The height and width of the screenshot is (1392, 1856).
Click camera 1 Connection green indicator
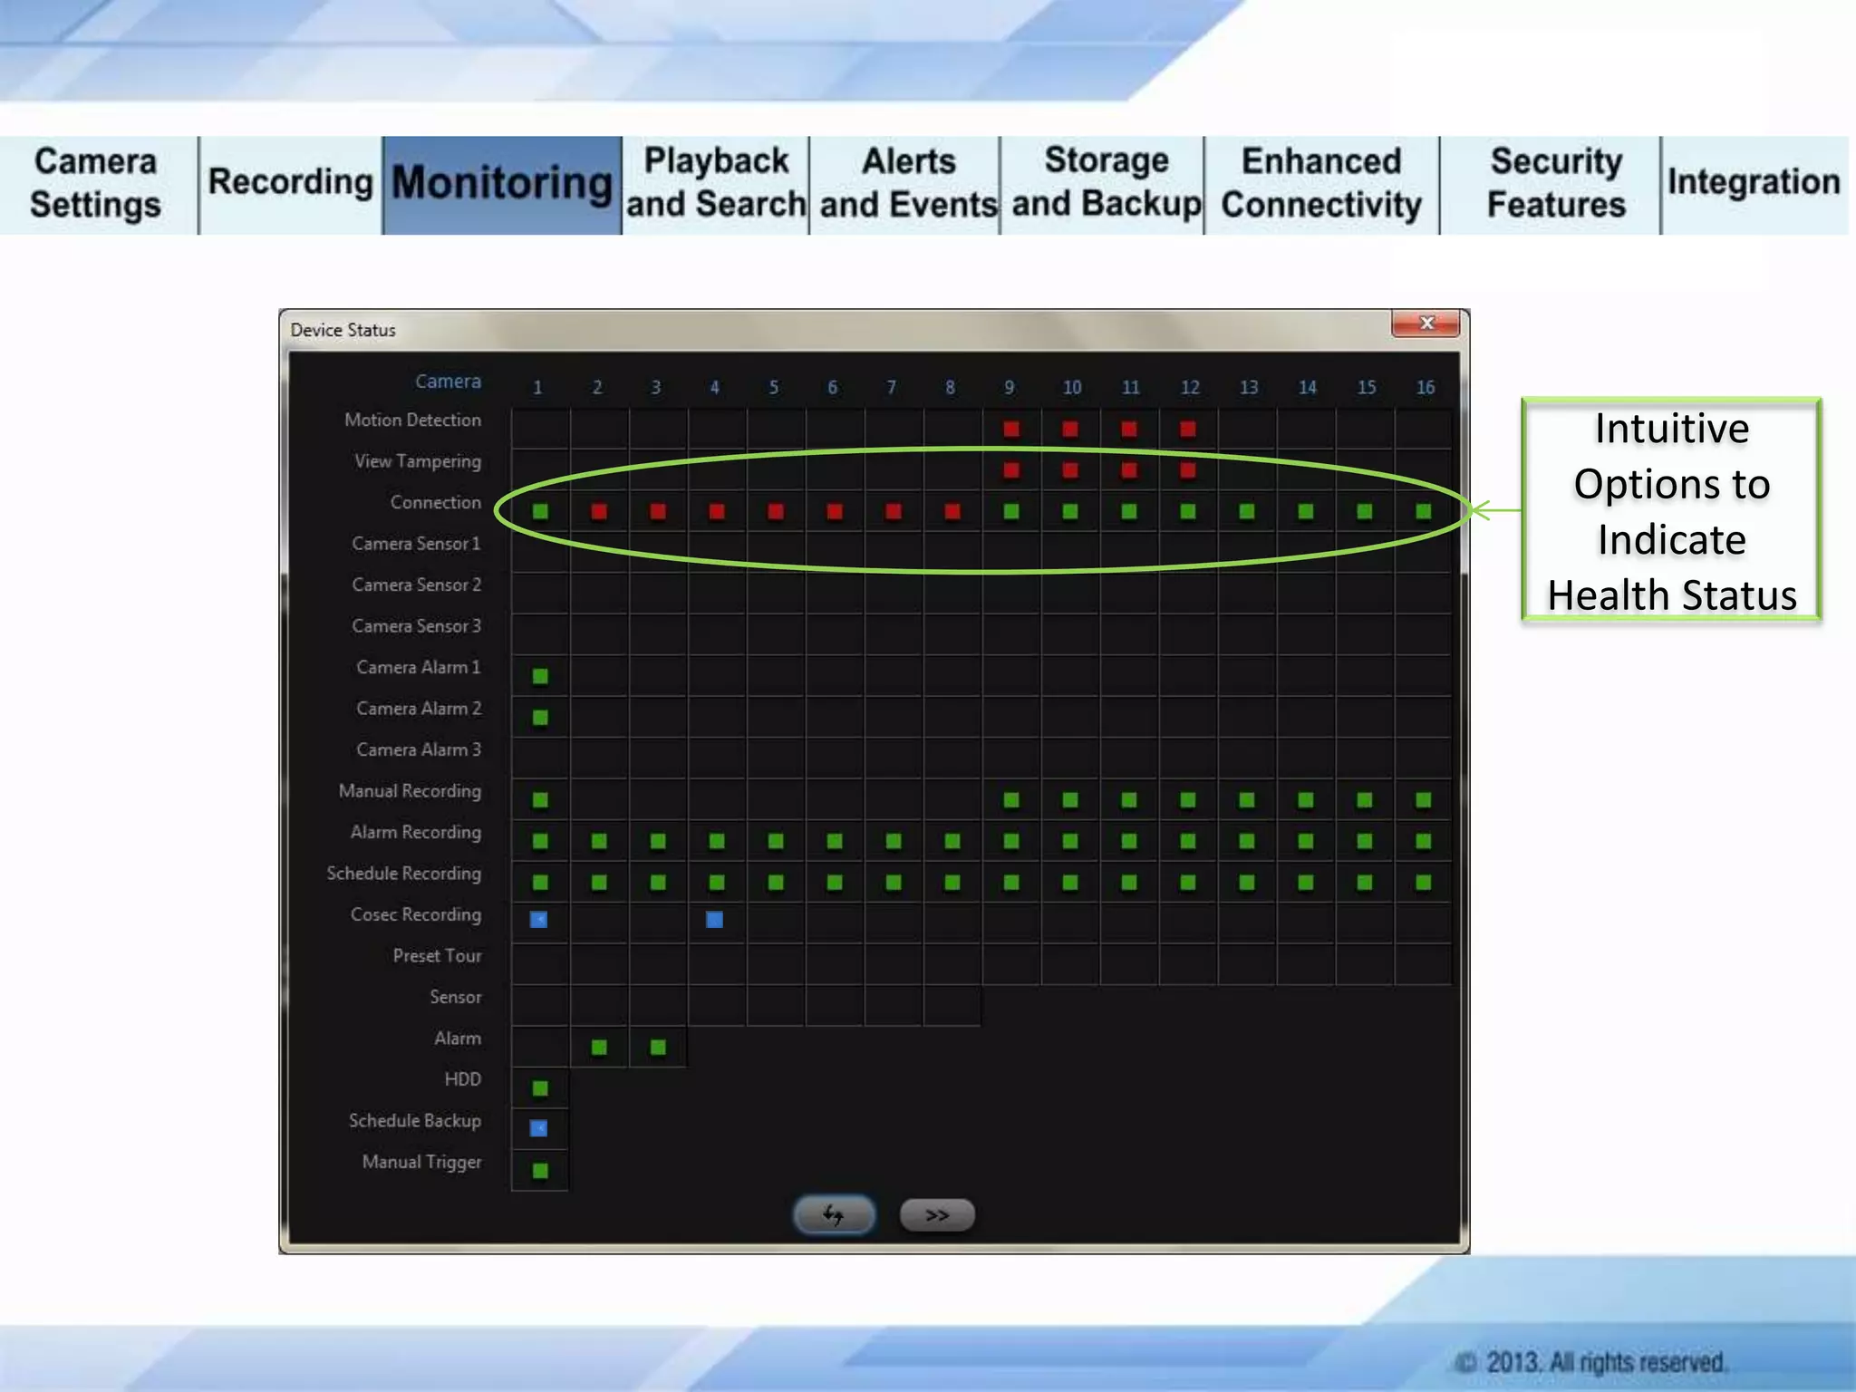pyautogui.click(x=540, y=511)
